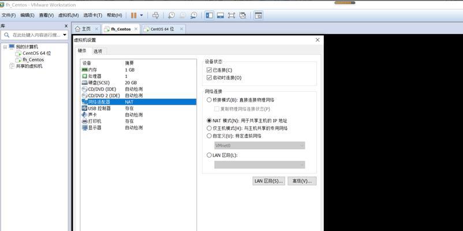463x231 pixels.
Task: Click the 设备 column header
Action: (87, 63)
